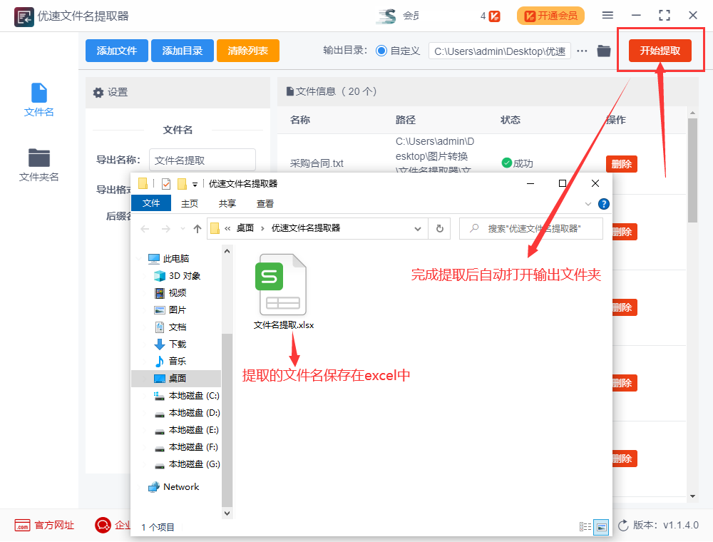Viewport: 713px width, 542px height.
Task: Switch to the 查看 tab in Explorer
Action: coord(264,203)
